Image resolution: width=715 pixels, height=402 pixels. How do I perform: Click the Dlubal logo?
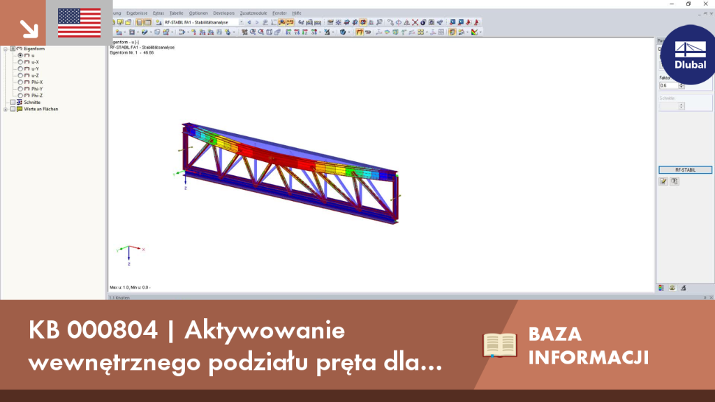(689, 55)
